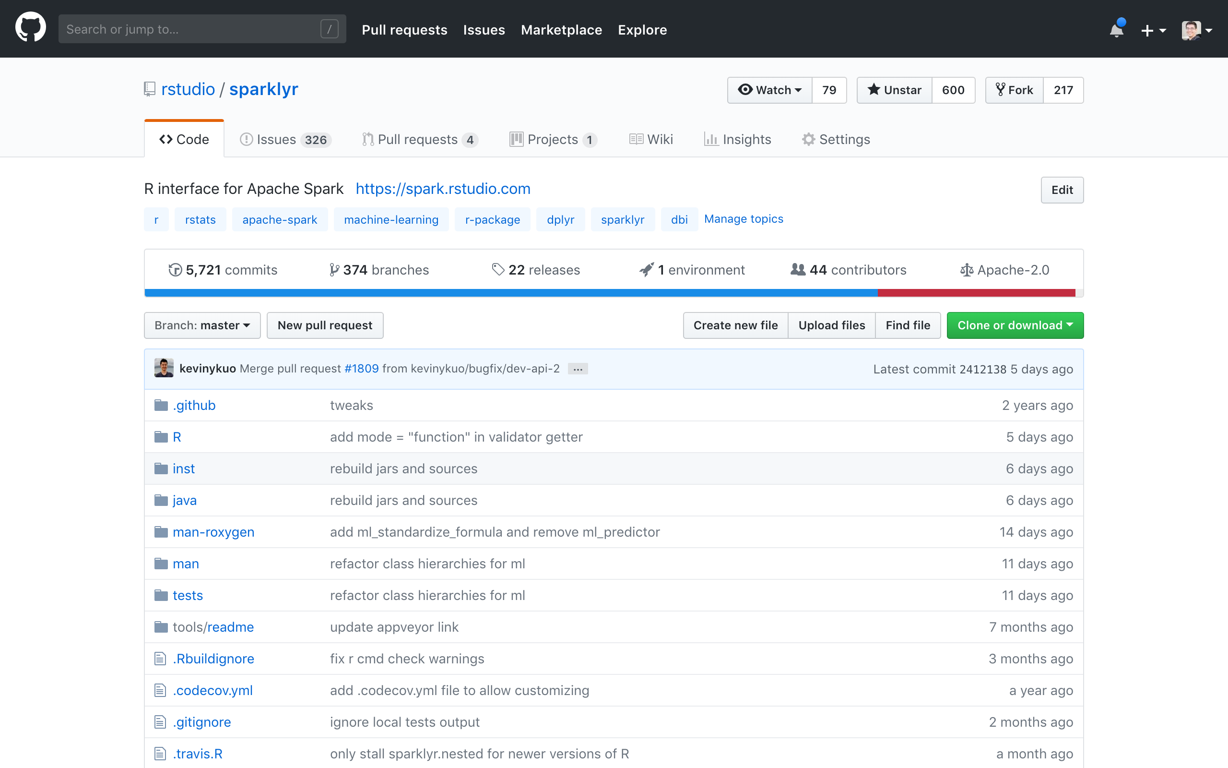The image size is (1228, 768).
Task: Open Issues in top navigation
Action: point(484,30)
